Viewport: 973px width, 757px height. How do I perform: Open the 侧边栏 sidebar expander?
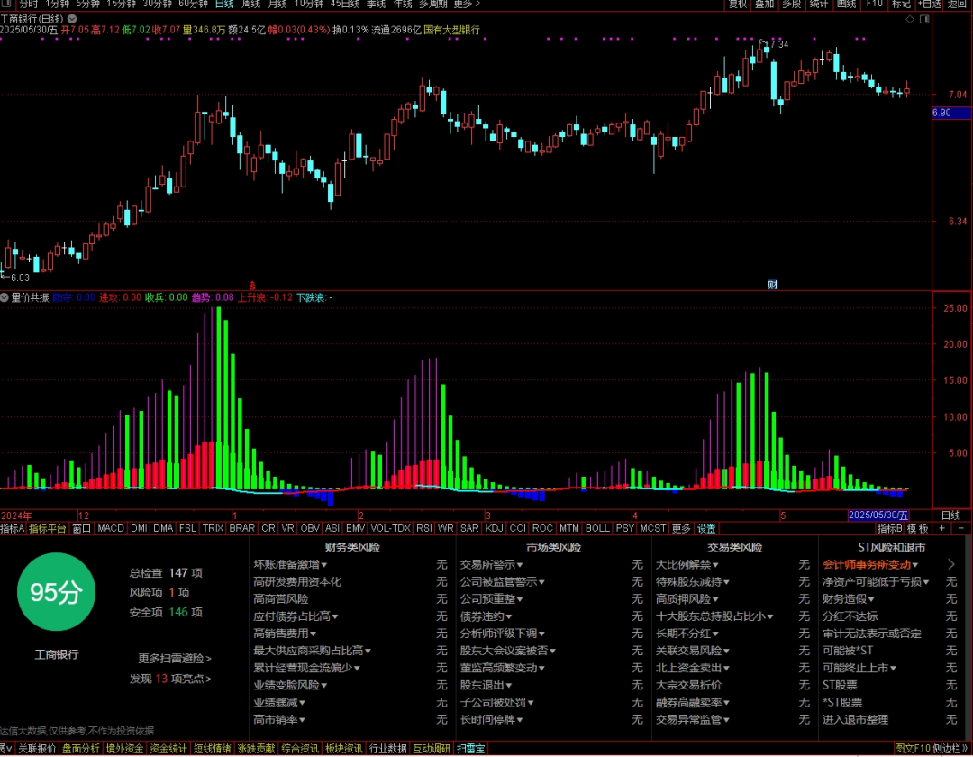(x=950, y=749)
